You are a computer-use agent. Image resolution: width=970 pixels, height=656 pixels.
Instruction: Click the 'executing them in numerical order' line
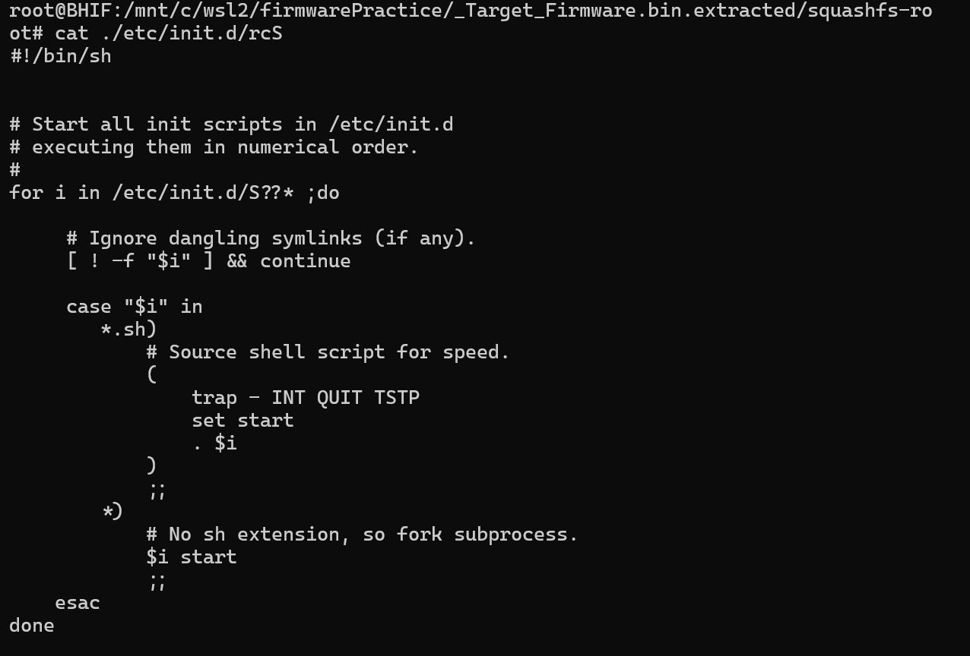(214, 147)
